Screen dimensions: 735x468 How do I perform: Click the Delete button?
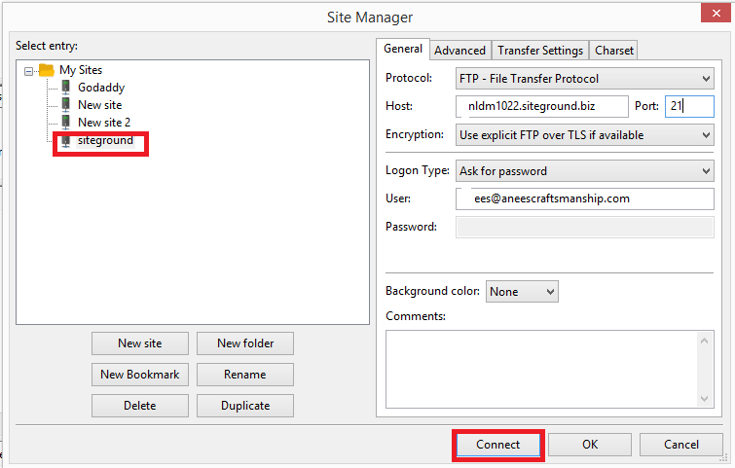point(140,405)
